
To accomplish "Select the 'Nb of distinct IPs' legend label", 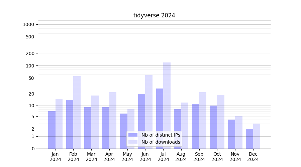I will (x=161, y=135).
